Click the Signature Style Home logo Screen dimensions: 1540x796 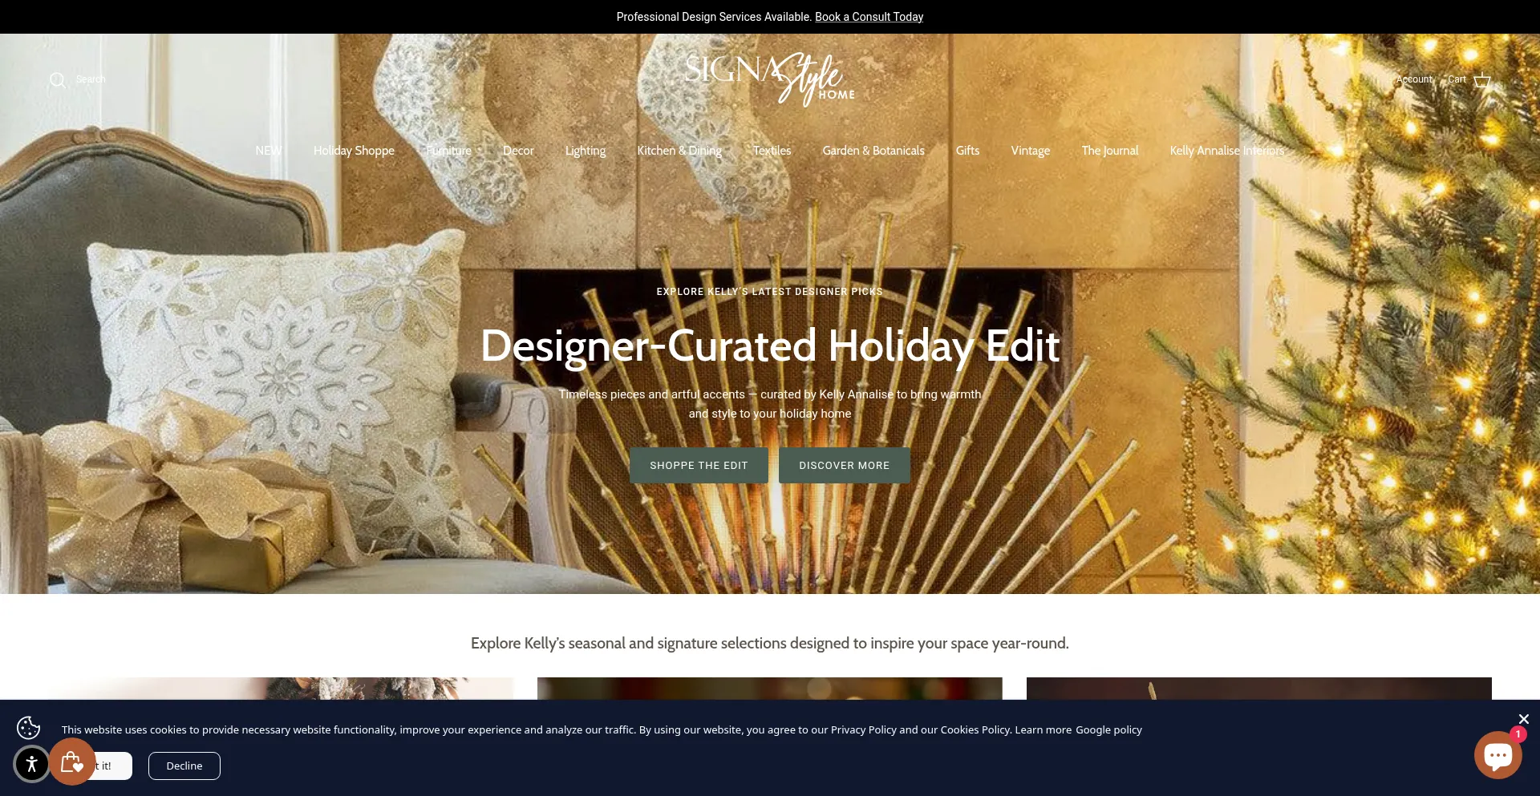tap(770, 79)
